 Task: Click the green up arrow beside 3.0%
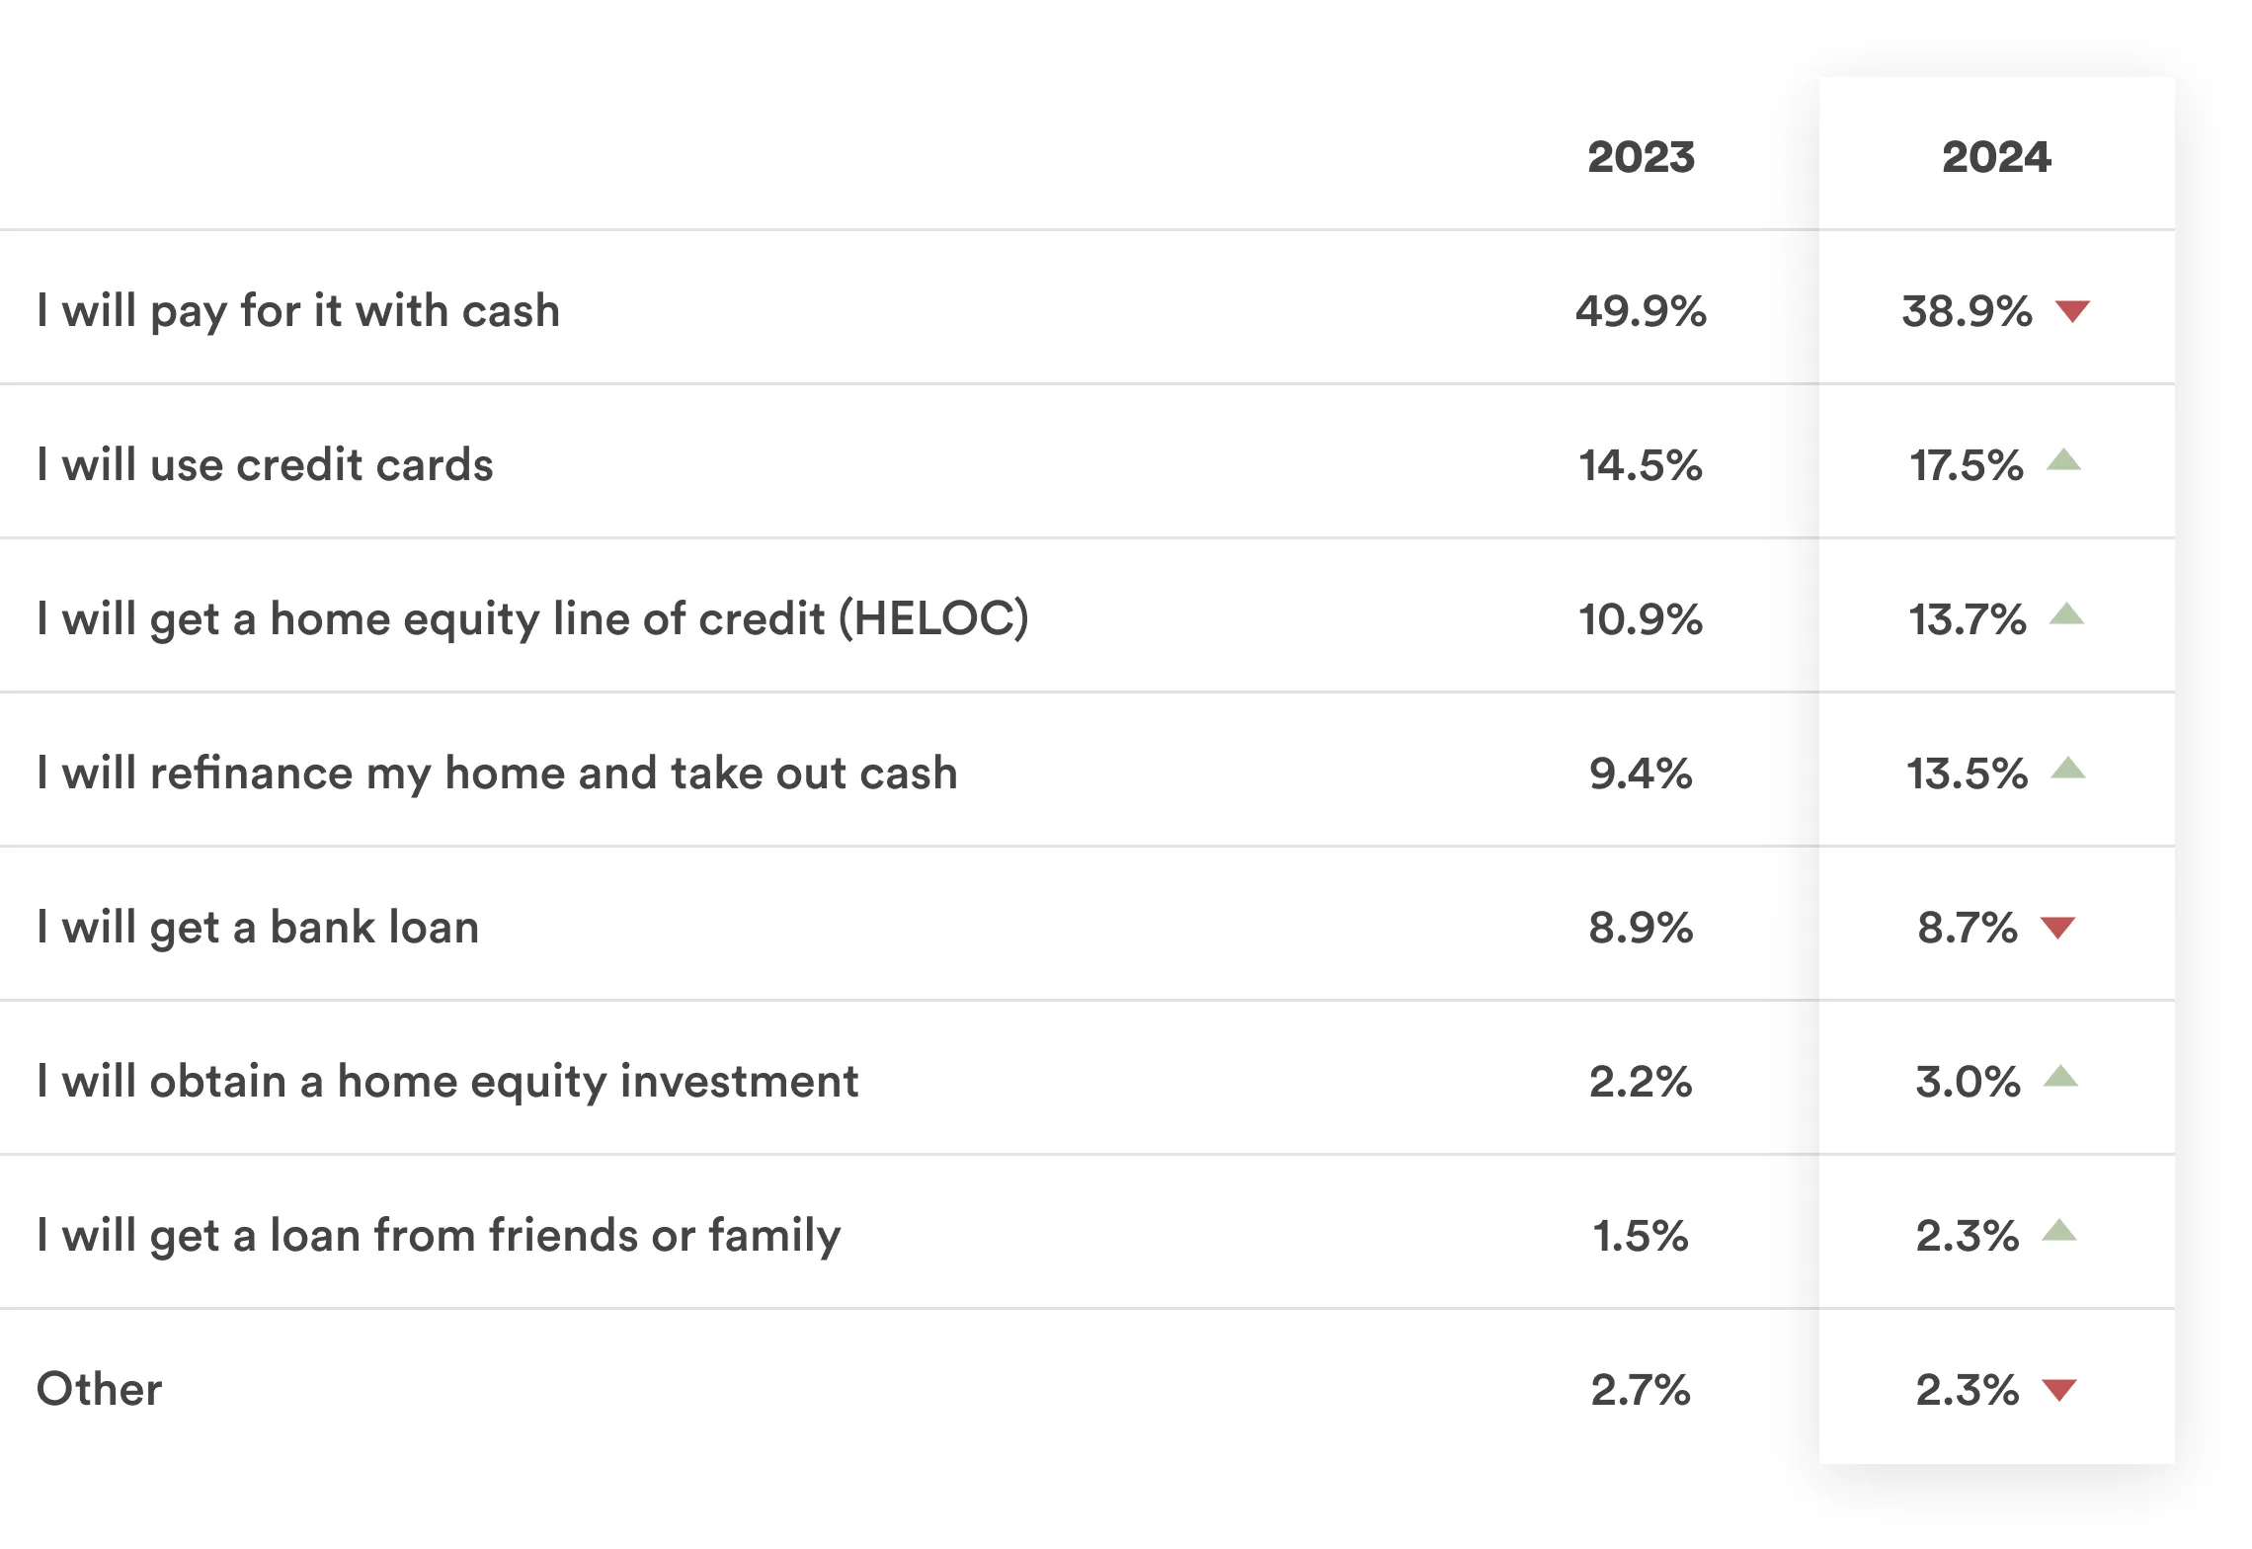click(2060, 1077)
